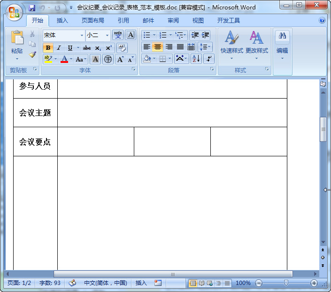Open the line spacing dropdown arrow

pyautogui.click(x=209, y=46)
